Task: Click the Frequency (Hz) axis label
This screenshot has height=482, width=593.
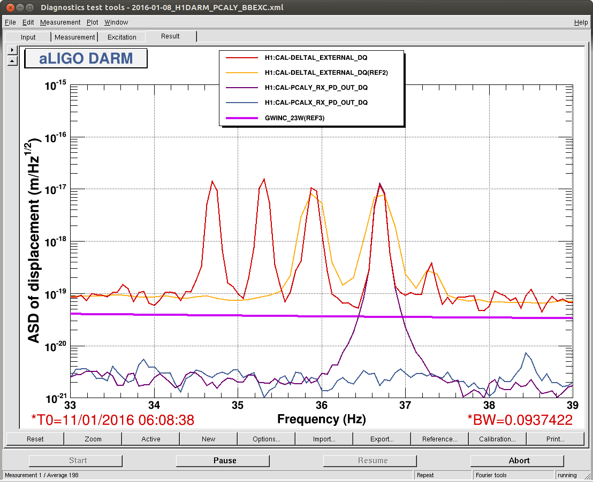Action: 322,419
